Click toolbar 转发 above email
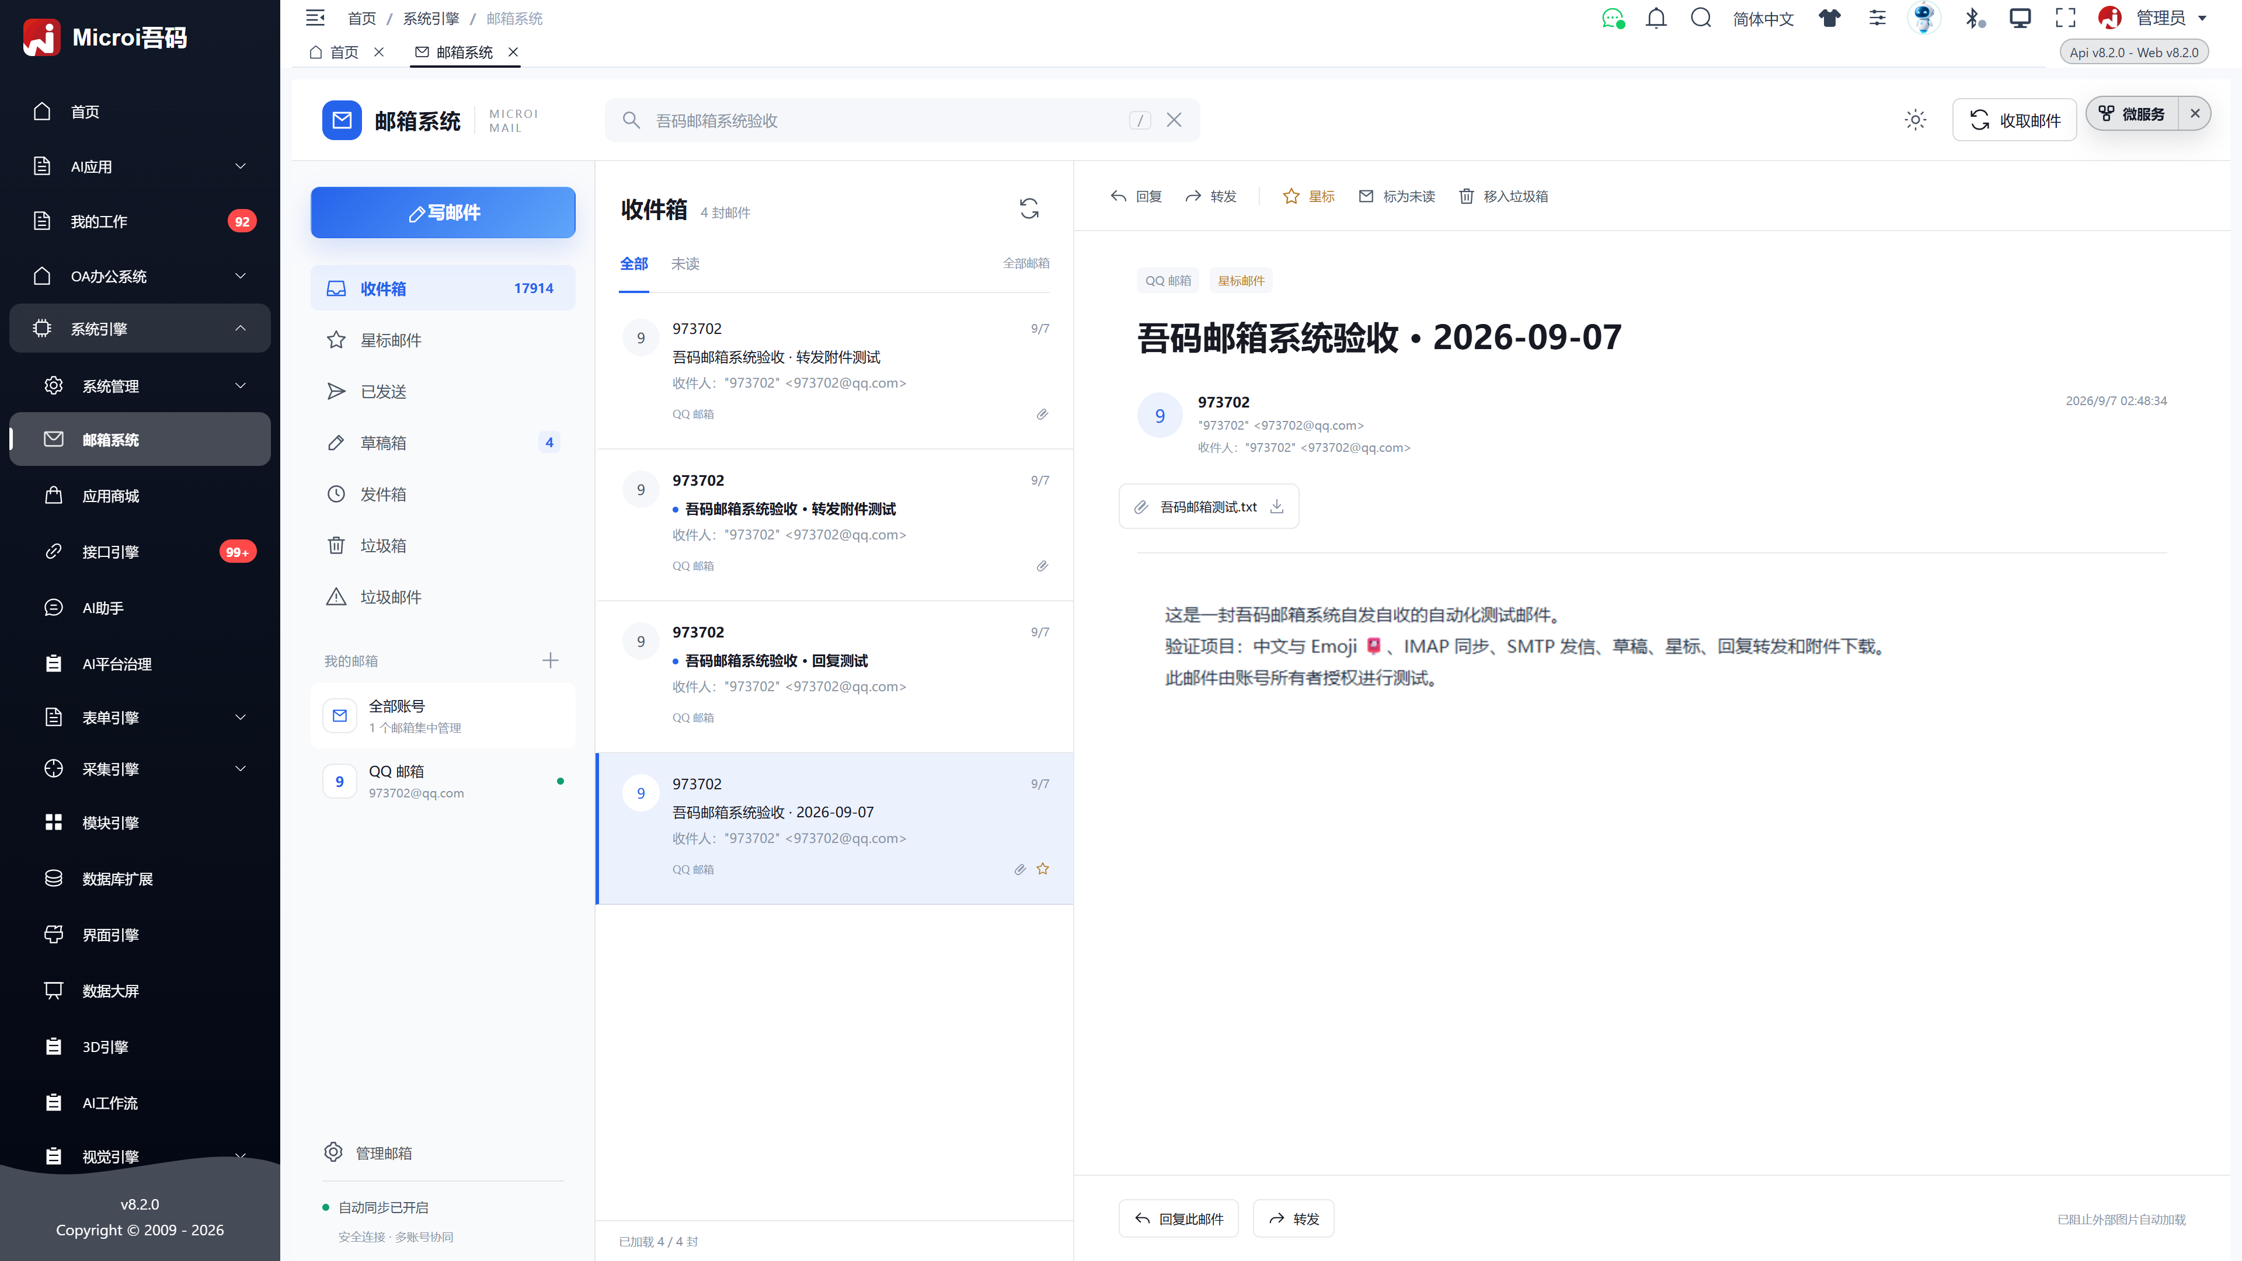 pos(1211,197)
